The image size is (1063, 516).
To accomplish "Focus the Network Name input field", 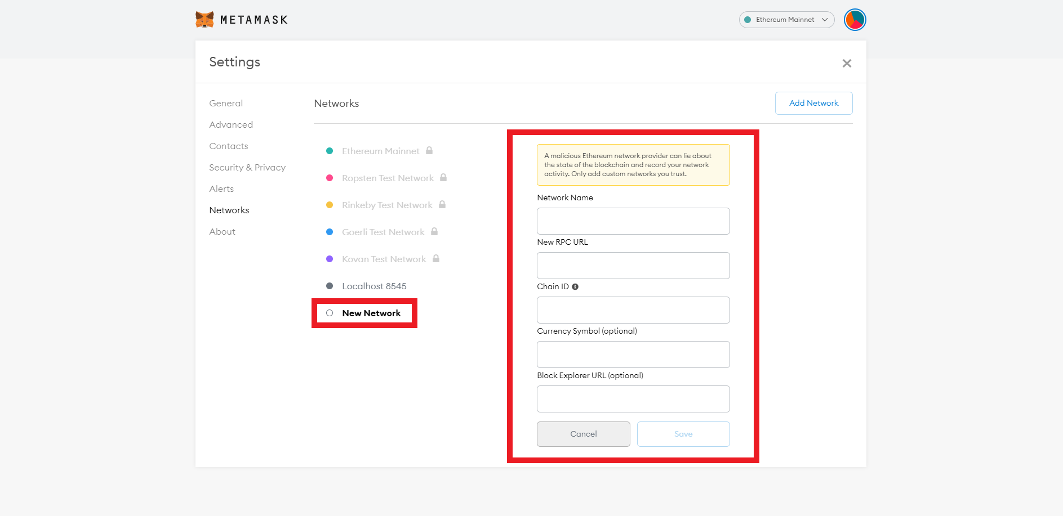I will (x=633, y=221).
